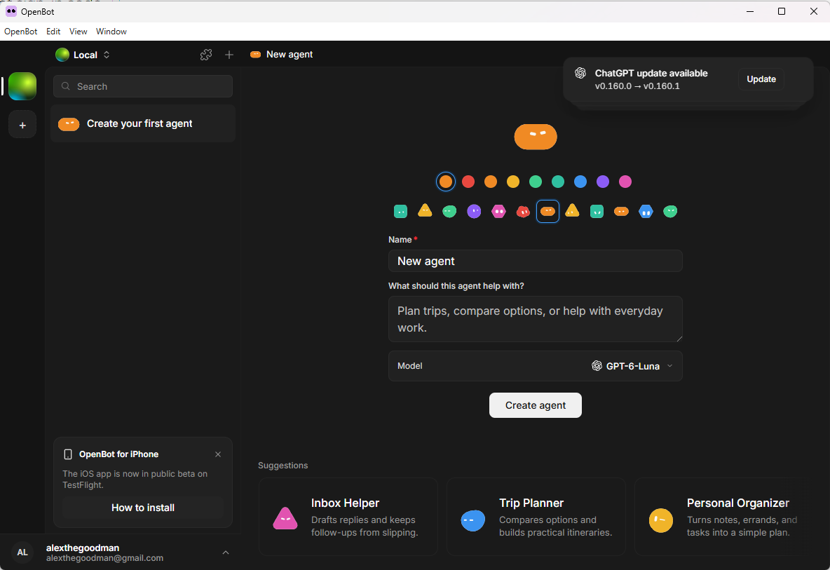Click the yellow Personal Organizer icon
Screen dimensions: 830x570
pyautogui.click(x=660, y=520)
